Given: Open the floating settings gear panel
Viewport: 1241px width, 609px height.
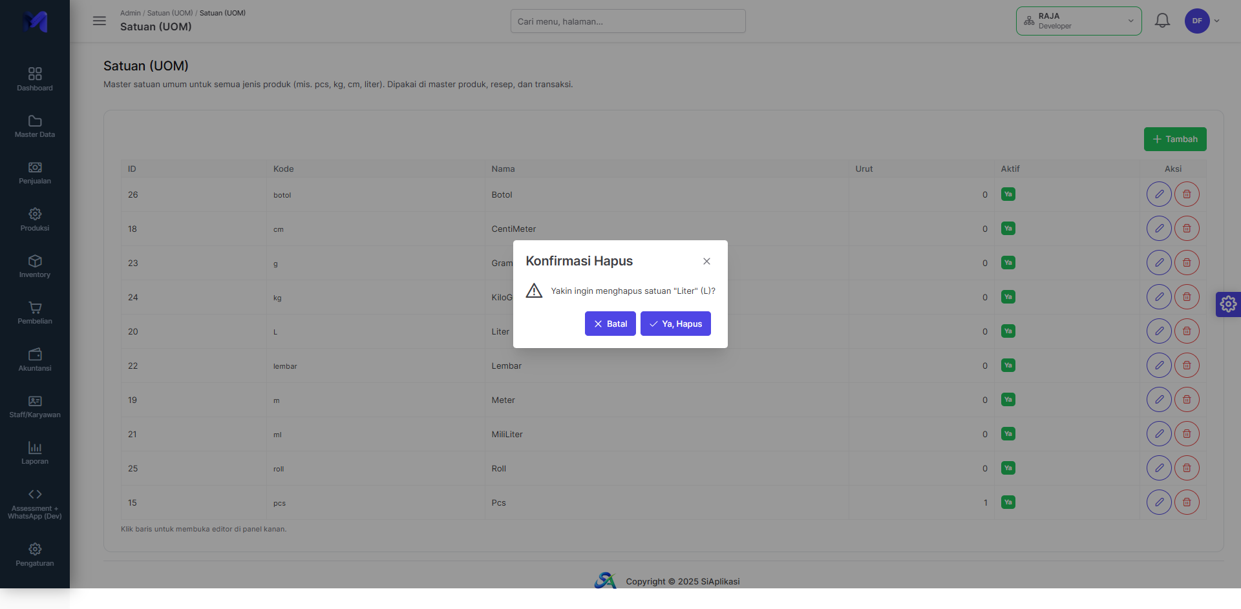Looking at the screenshot, I should pos(1228,304).
